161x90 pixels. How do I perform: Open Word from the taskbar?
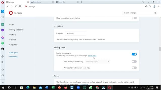(47, 87)
